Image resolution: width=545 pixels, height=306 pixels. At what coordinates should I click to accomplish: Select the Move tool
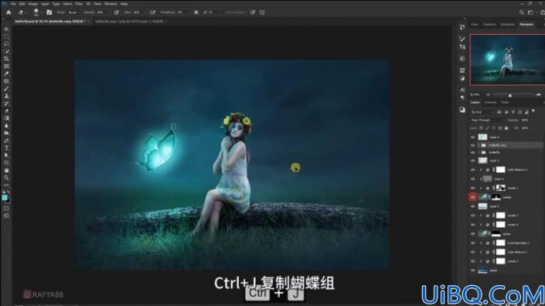coord(6,29)
